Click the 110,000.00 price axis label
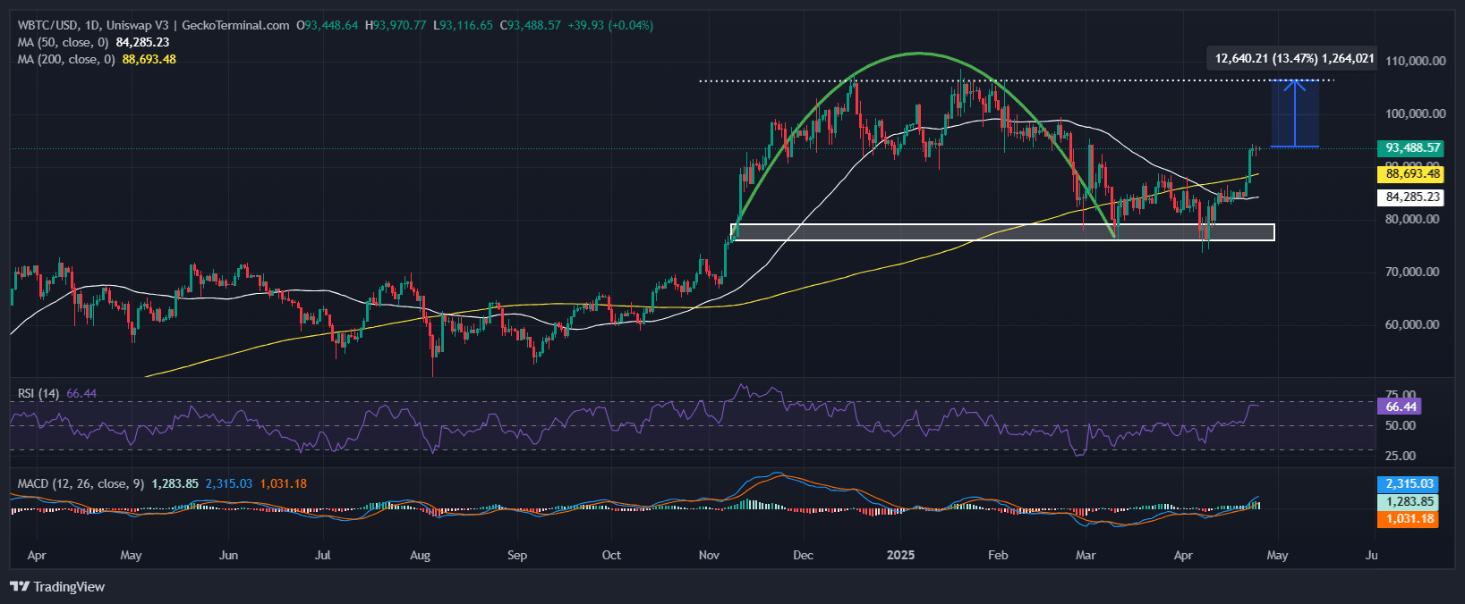 (x=1415, y=61)
